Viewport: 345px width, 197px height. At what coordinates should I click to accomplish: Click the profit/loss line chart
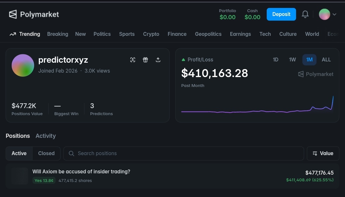click(x=257, y=105)
